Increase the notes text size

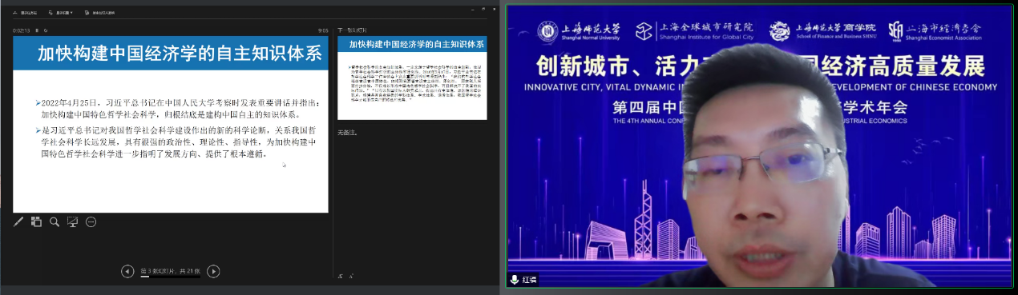coord(341,277)
